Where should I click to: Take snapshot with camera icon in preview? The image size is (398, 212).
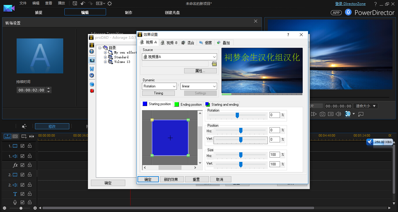(x=323, y=114)
